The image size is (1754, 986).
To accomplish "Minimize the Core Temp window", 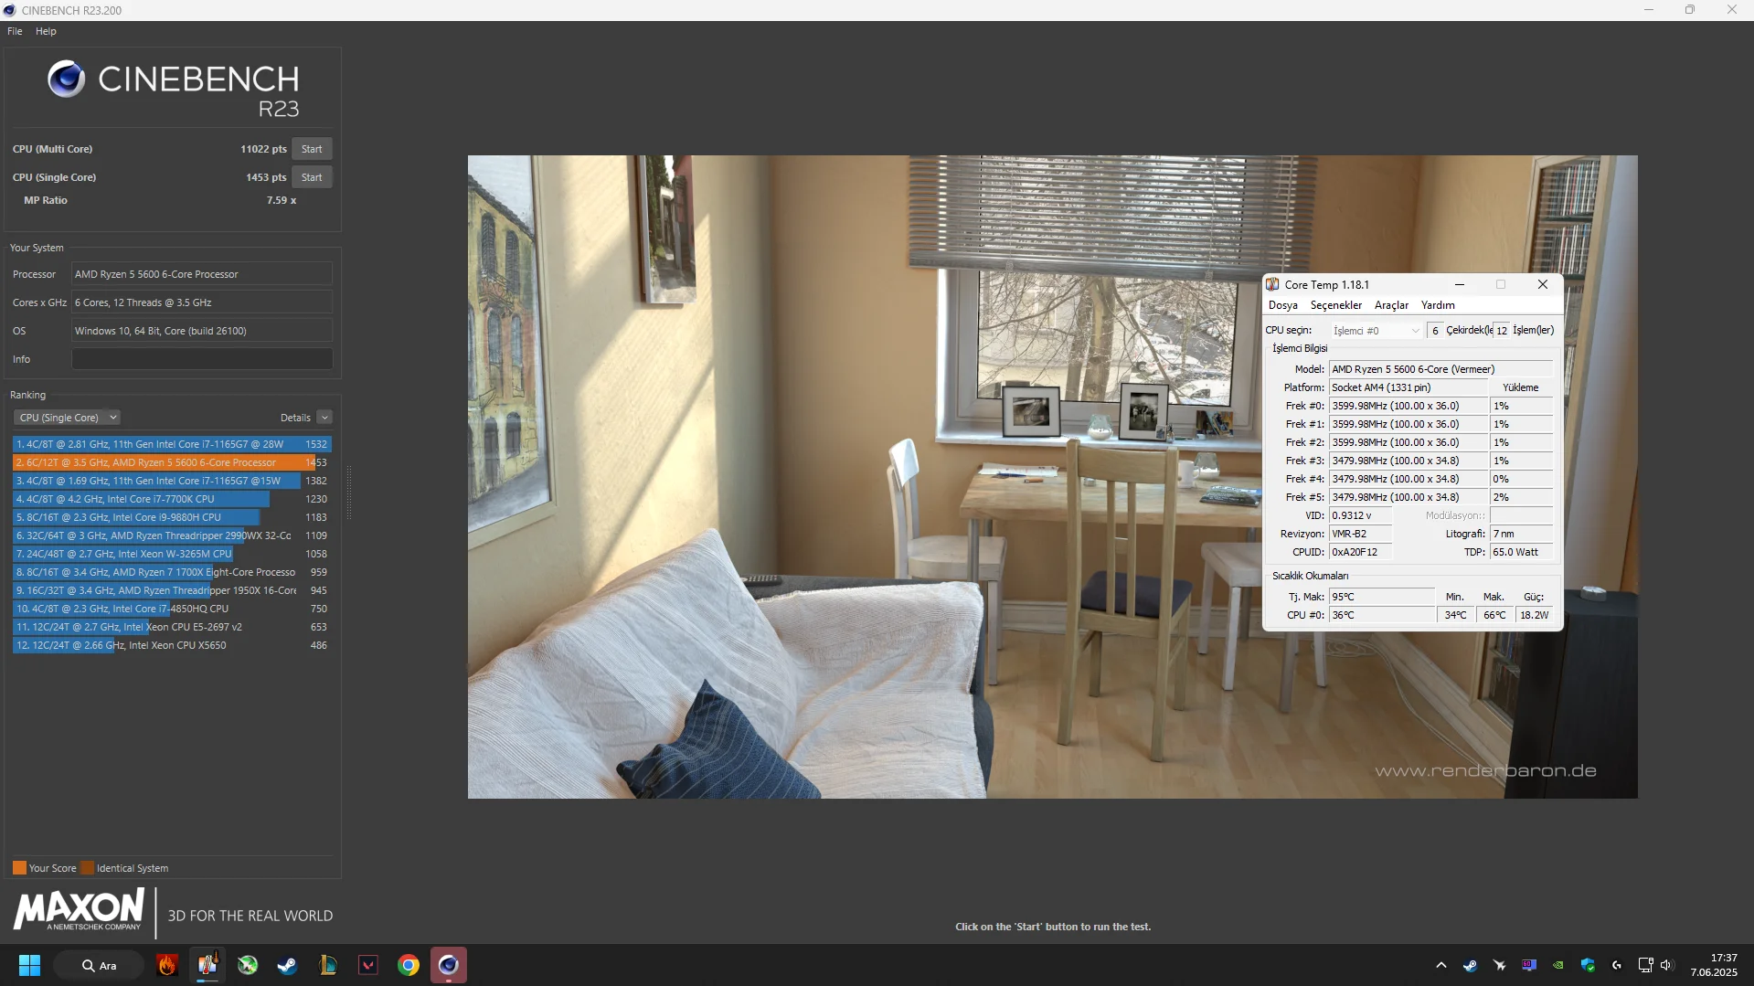I will coord(1459,284).
